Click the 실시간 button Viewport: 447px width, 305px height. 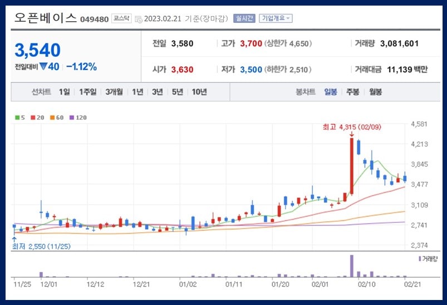pyautogui.click(x=244, y=18)
